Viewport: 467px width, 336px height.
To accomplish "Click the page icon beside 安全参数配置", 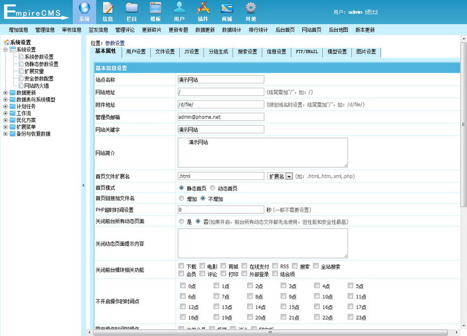I will tap(21, 78).
